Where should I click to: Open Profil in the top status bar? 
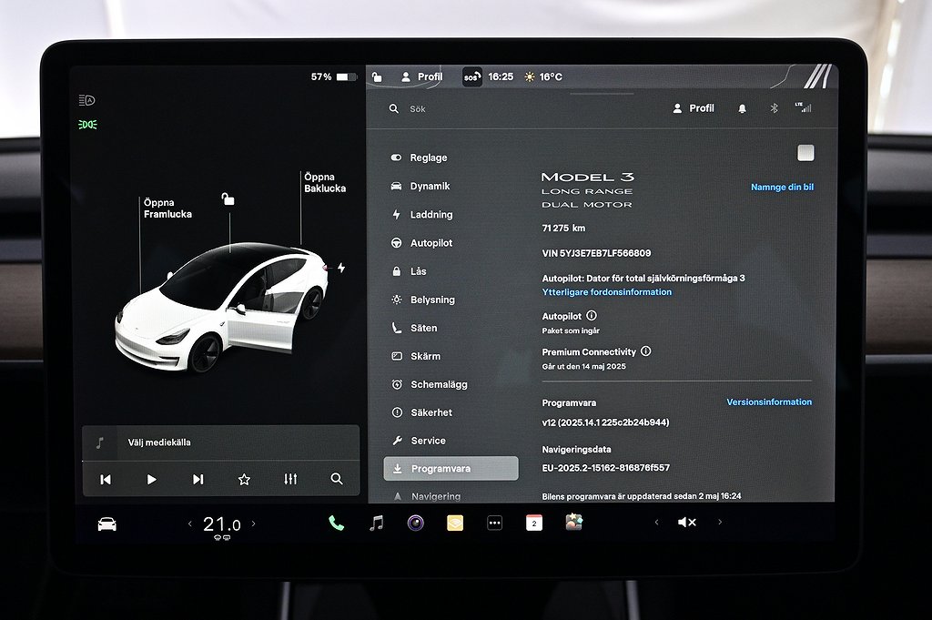click(422, 76)
